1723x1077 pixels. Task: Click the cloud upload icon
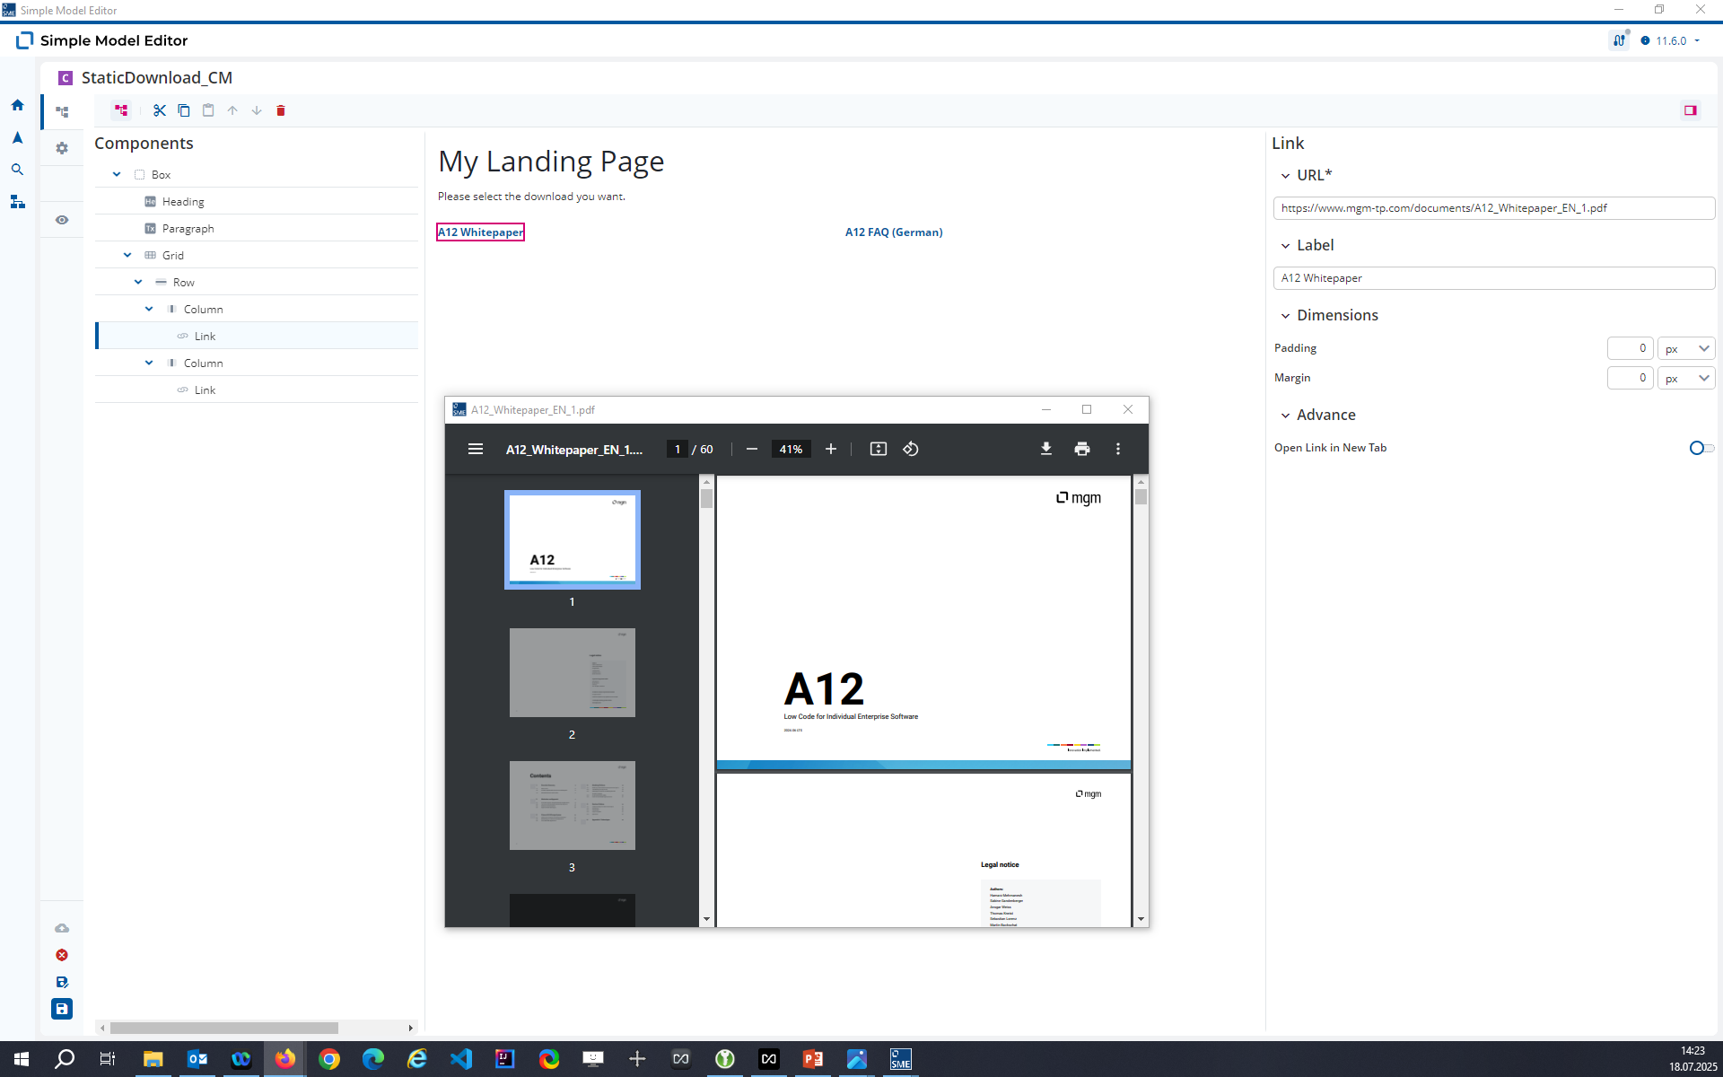[x=62, y=928]
